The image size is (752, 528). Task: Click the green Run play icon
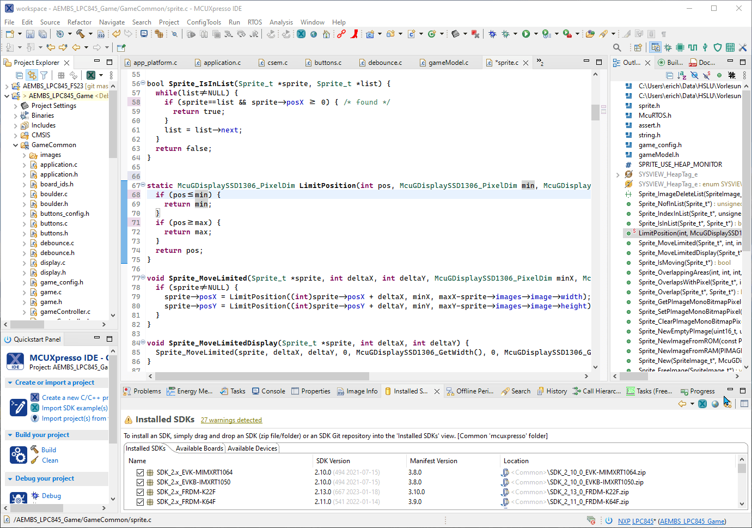tap(526, 34)
